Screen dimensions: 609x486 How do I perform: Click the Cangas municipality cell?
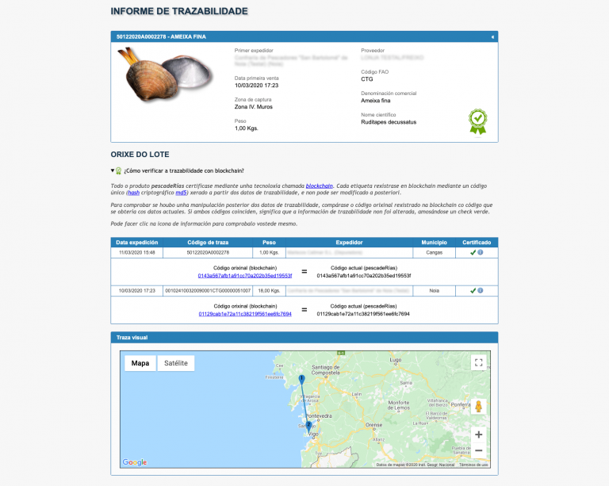point(435,252)
